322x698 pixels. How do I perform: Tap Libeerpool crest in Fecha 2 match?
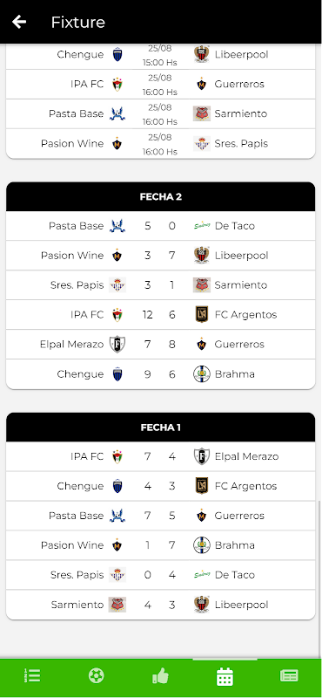pos(202,256)
